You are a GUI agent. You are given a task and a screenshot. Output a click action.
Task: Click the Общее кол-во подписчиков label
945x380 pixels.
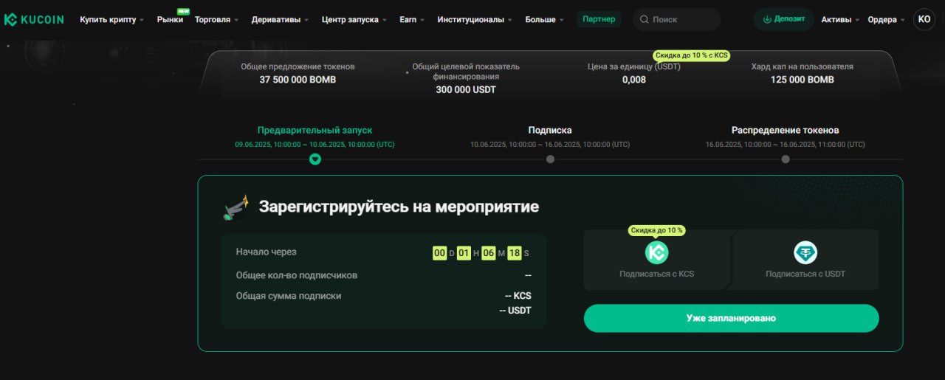click(x=297, y=275)
